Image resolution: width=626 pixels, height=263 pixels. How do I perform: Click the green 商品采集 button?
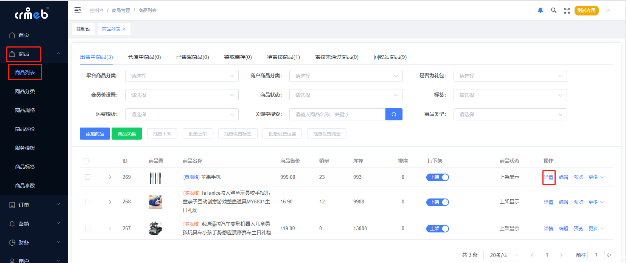tap(127, 134)
